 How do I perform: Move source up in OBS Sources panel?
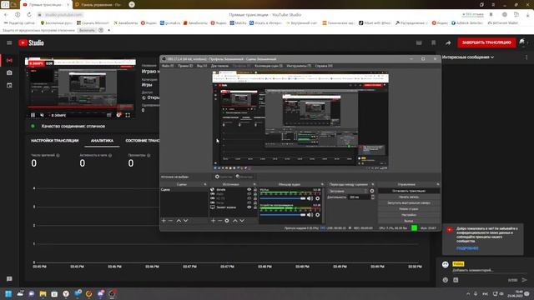tap(235, 221)
